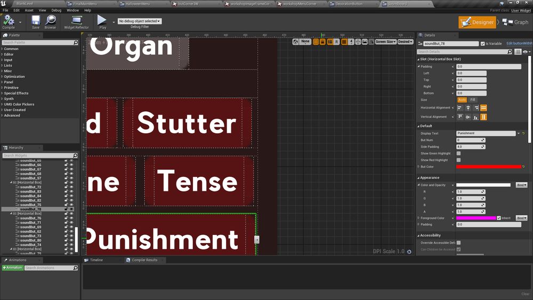Reset Display Text to default value
533x300 pixels.
(x=523, y=134)
